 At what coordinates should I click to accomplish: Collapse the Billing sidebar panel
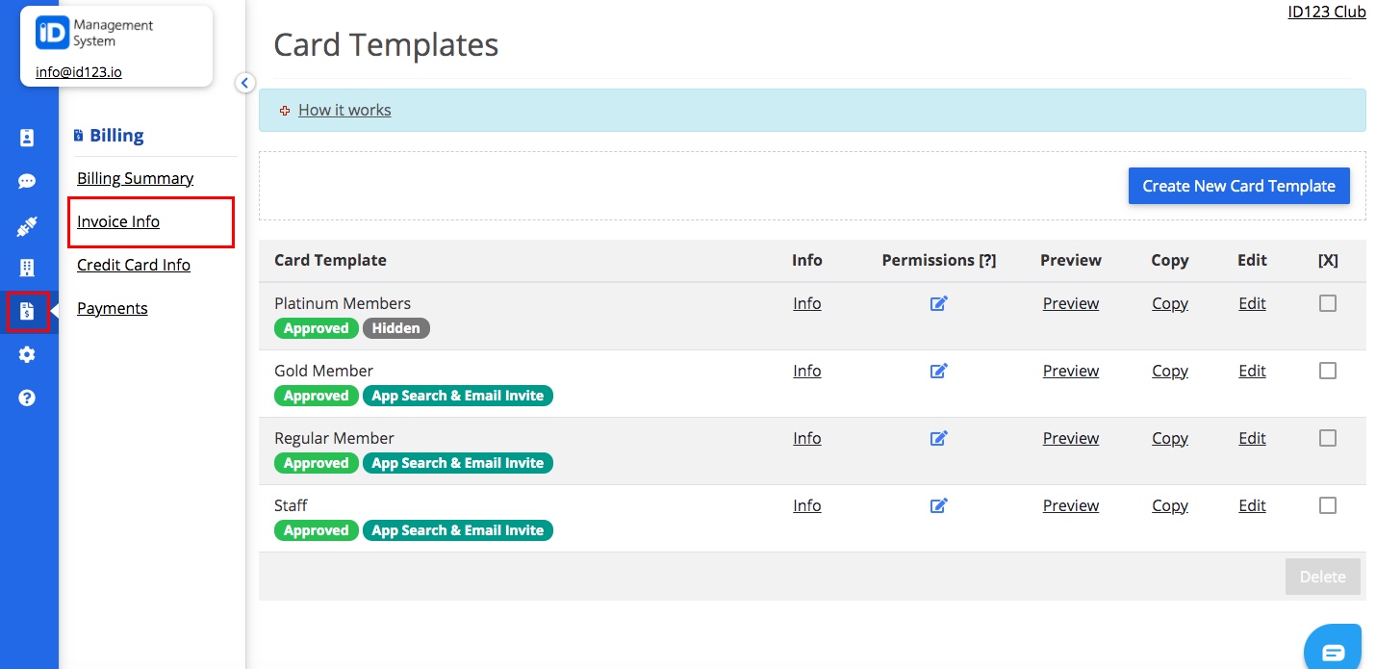point(245,83)
